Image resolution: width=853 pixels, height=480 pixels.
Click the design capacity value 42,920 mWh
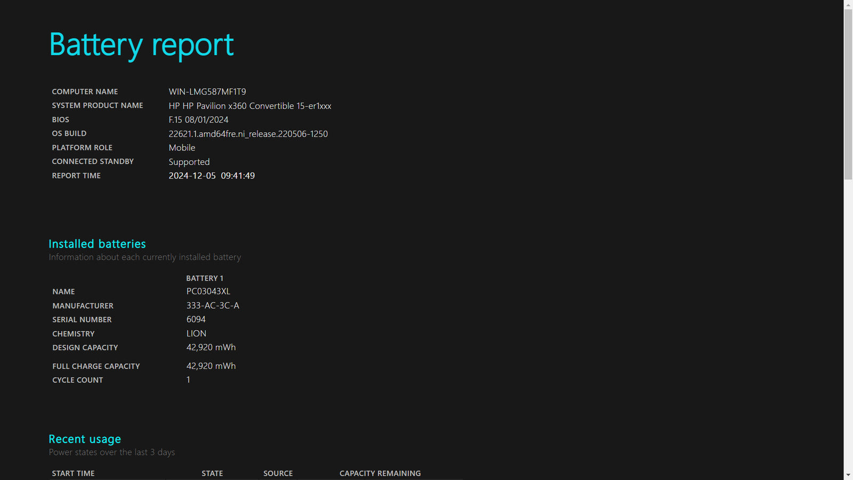(x=211, y=347)
